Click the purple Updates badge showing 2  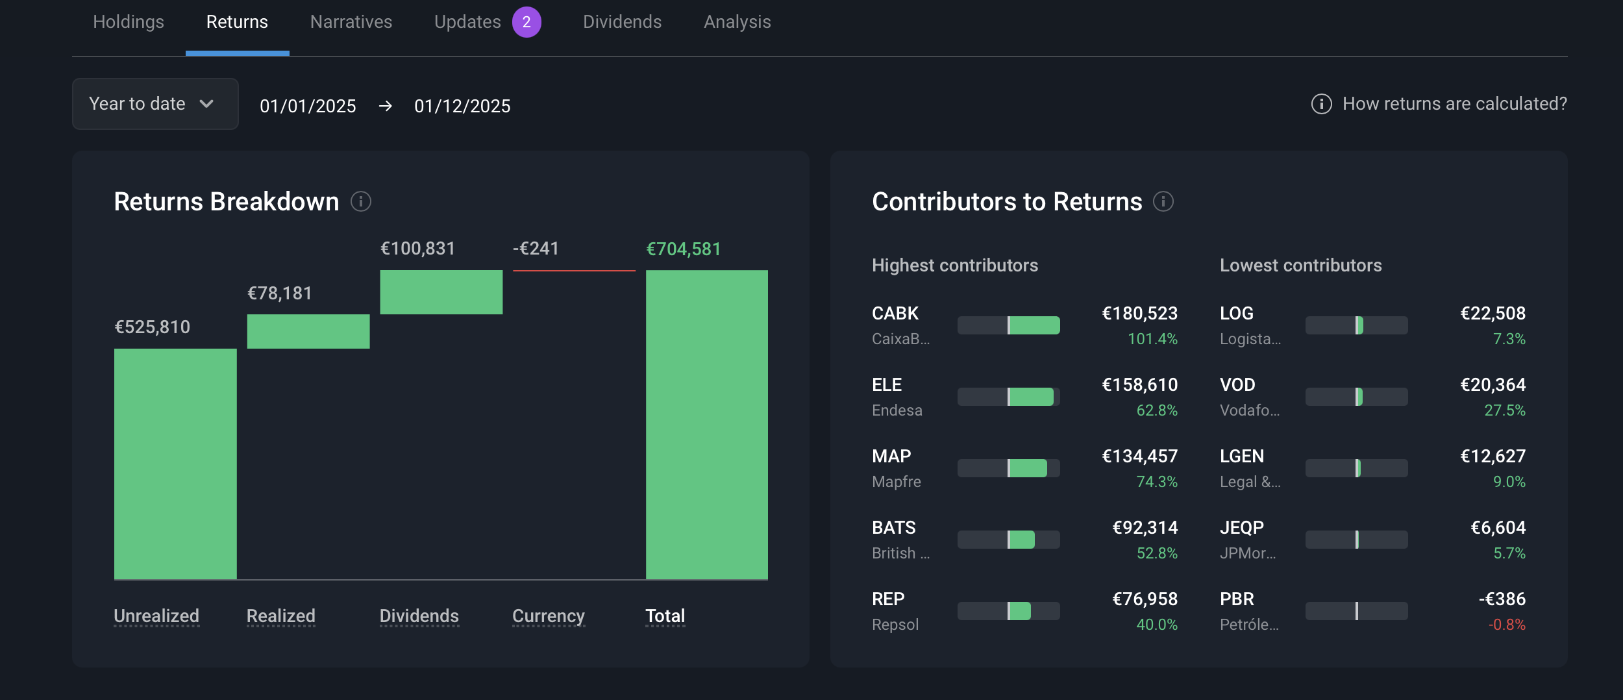pos(526,22)
